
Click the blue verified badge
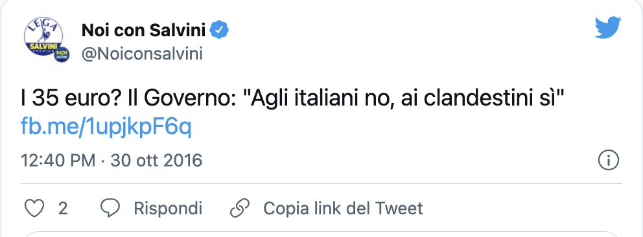(x=219, y=30)
